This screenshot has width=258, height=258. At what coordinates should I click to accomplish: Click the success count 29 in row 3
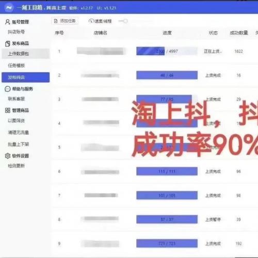(x=238, y=99)
